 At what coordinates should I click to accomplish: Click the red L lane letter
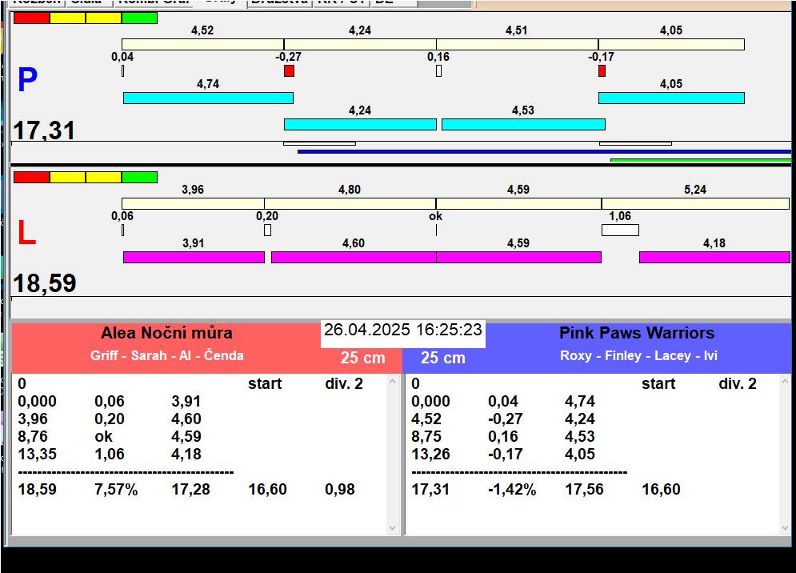coord(26,233)
